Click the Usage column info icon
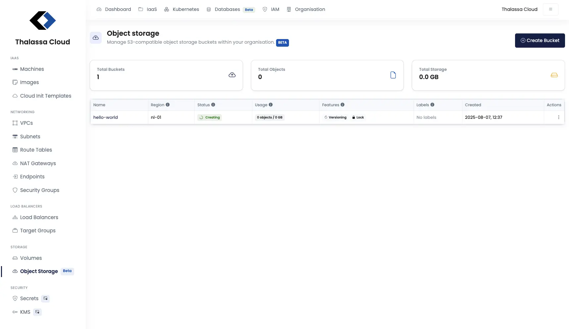 pyautogui.click(x=271, y=105)
